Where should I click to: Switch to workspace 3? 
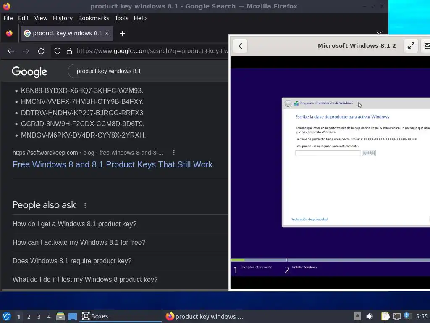coord(39,317)
